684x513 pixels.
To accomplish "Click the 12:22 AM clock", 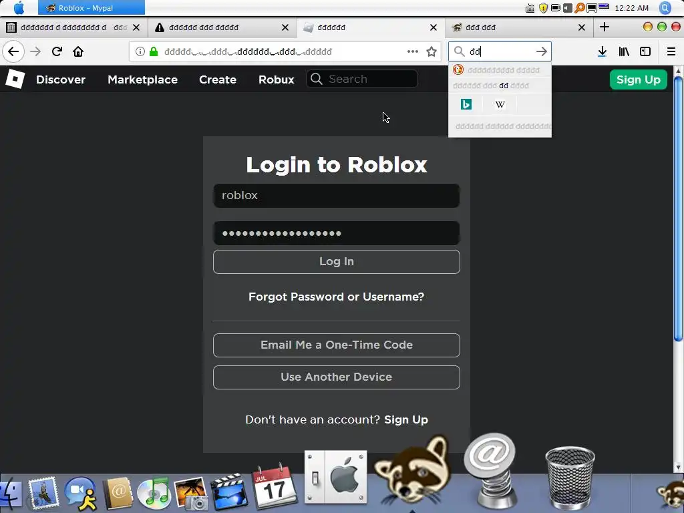I will [631, 8].
